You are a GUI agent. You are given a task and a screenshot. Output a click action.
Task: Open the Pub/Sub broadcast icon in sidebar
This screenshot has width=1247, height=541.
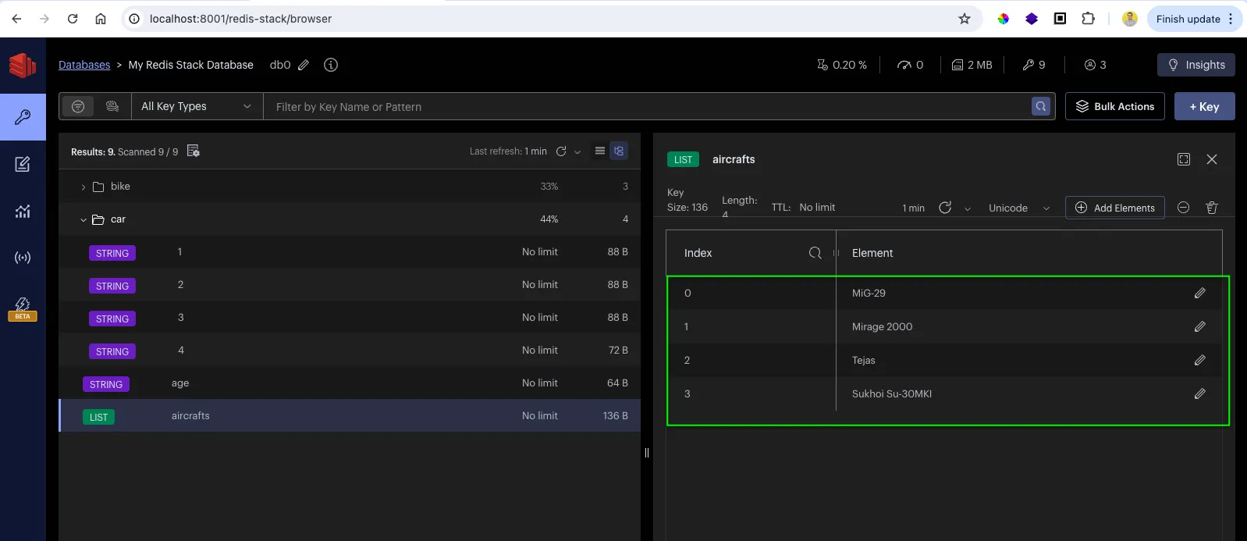[23, 258]
